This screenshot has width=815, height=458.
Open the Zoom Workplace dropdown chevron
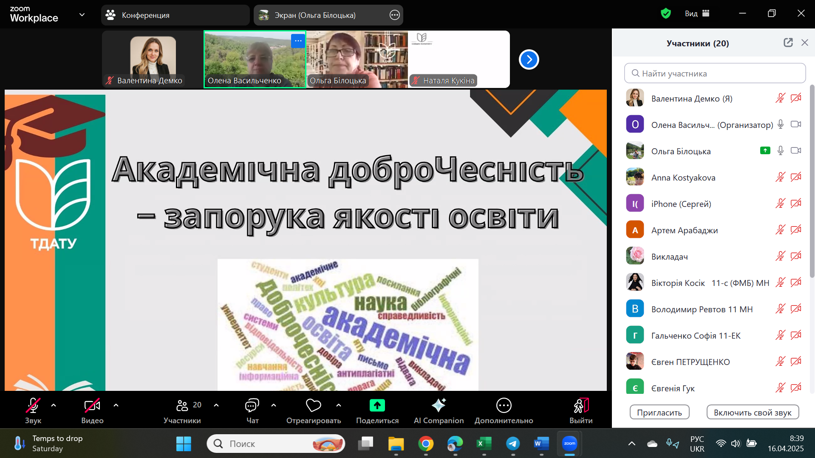point(82,15)
